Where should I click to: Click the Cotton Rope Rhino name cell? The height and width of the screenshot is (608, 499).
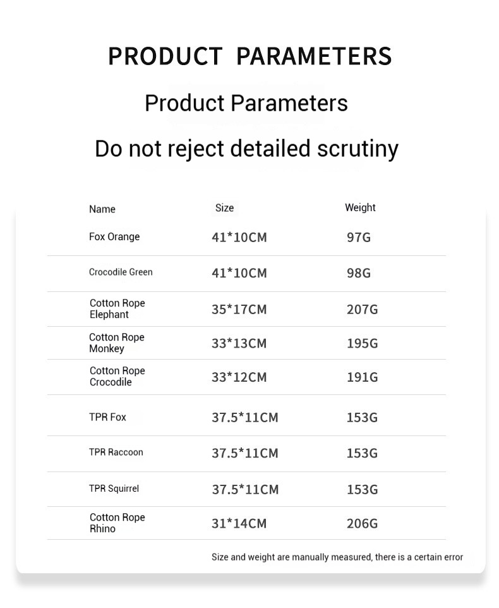117,523
